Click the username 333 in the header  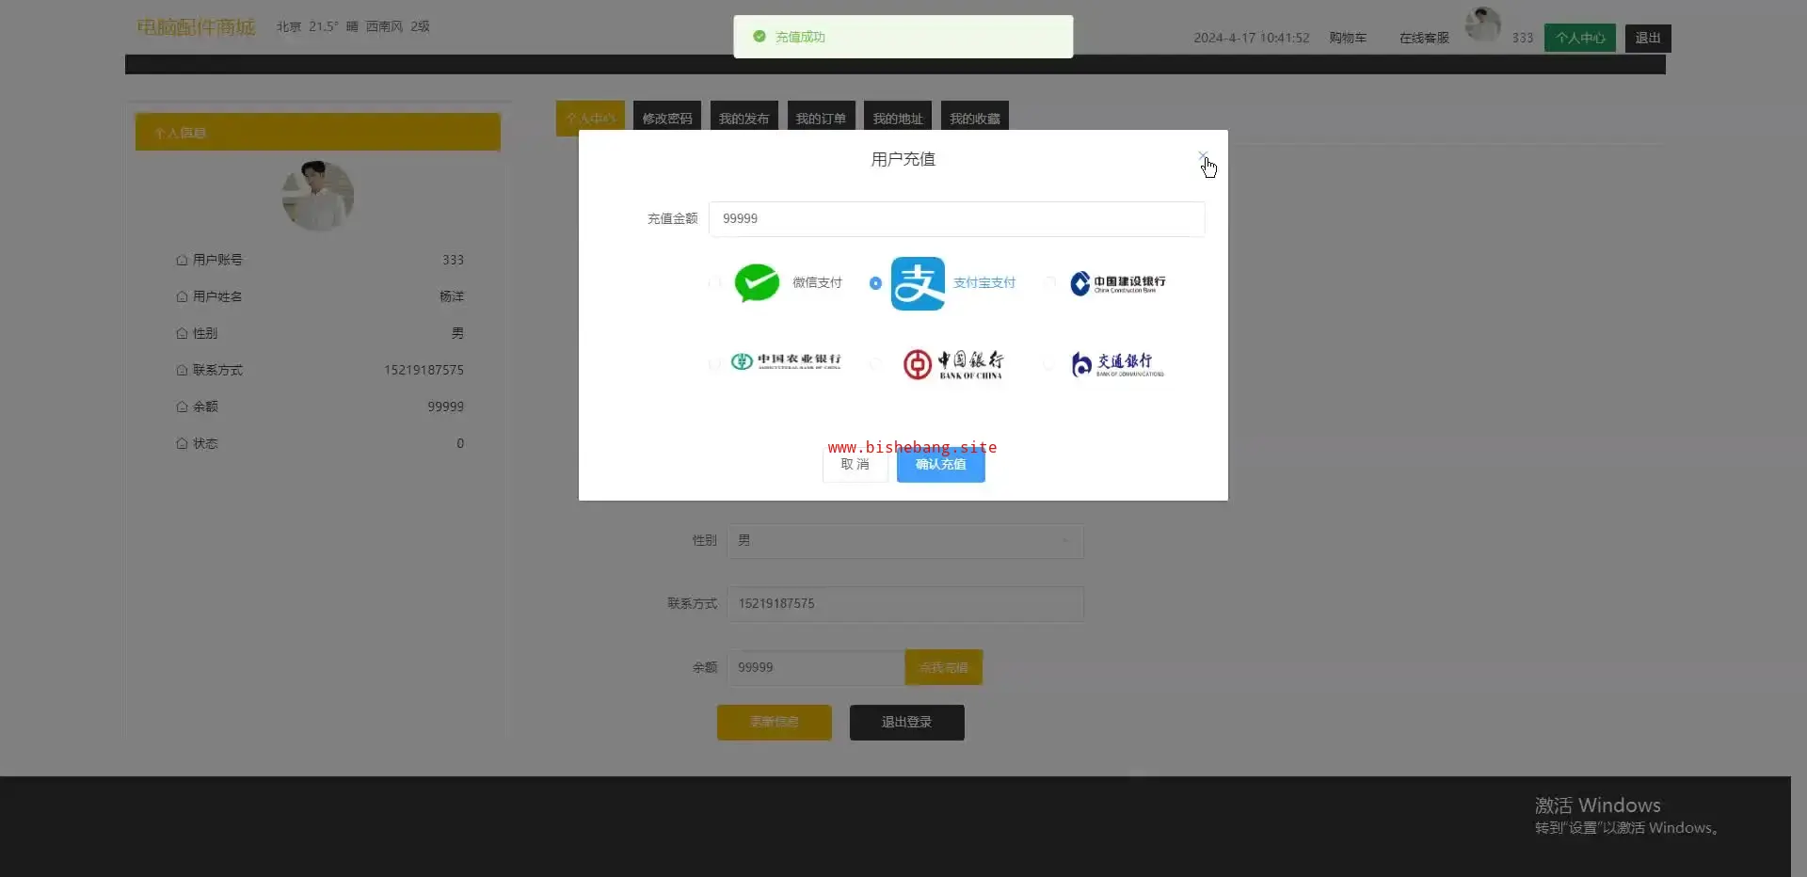point(1523,38)
